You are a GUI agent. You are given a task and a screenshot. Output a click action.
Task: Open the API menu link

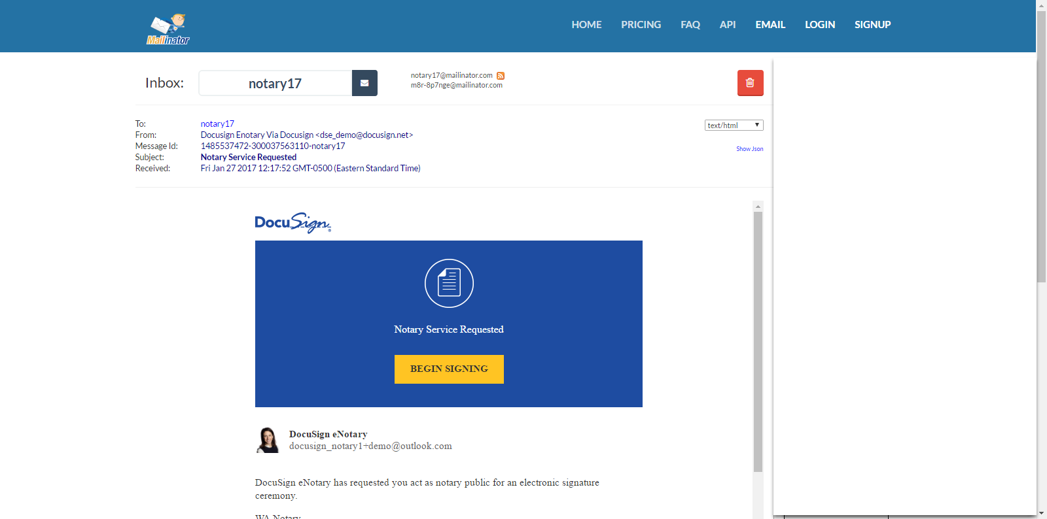[728, 25]
